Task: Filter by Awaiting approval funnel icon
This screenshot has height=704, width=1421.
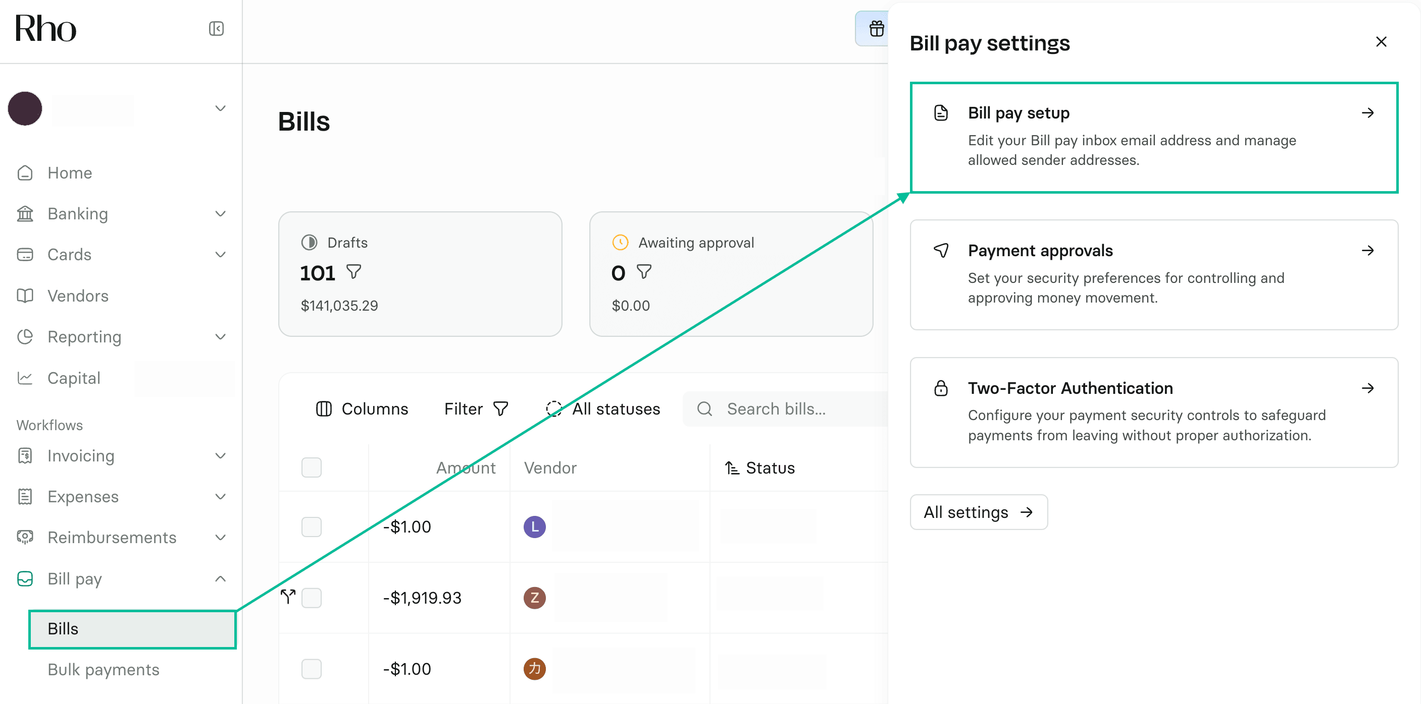Action: tap(644, 272)
